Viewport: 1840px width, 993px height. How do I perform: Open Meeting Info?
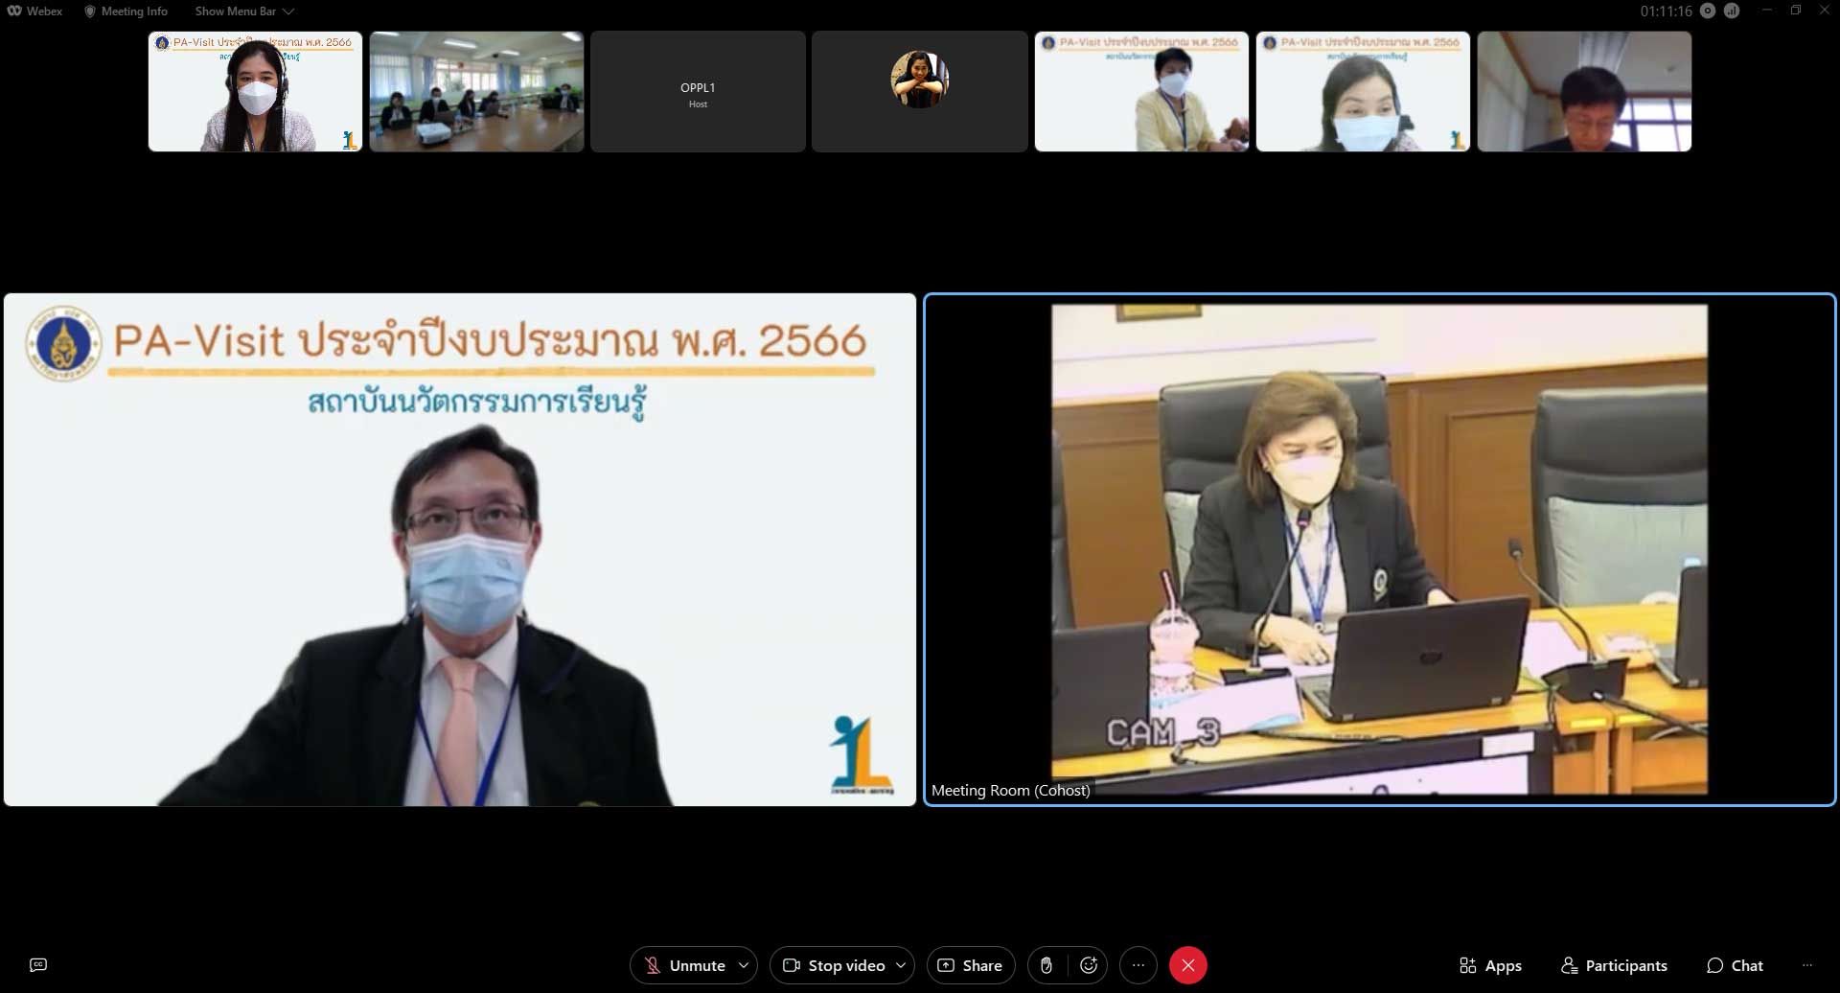click(126, 12)
